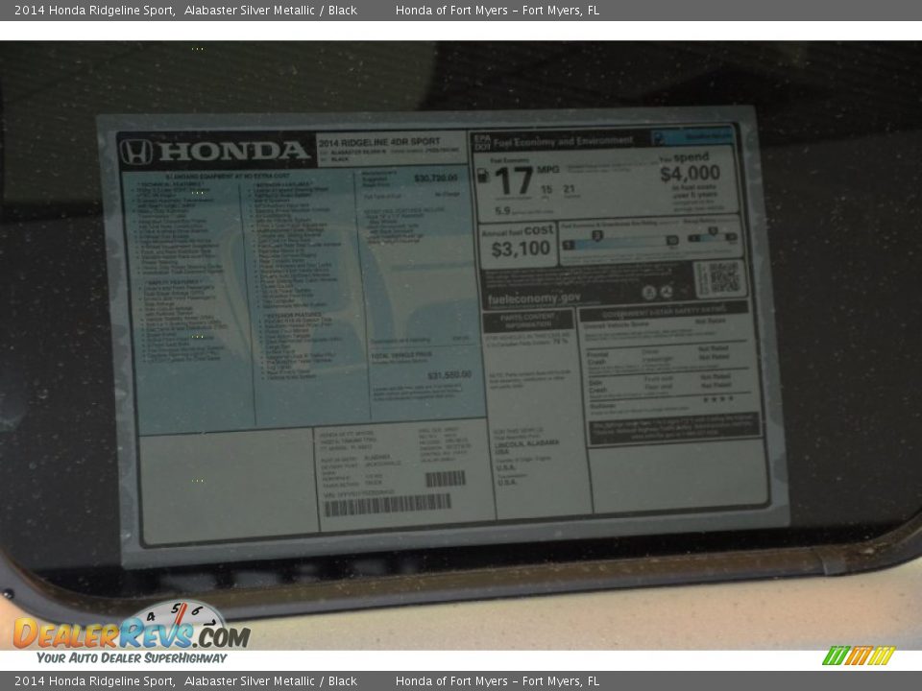Click the $31,550.00 total vehicle price
The height and width of the screenshot is (691, 922).
(x=449, y=375)
